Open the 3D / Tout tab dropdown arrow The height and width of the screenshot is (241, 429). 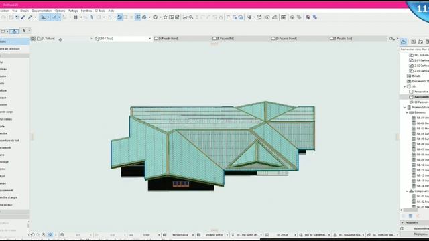150,39
